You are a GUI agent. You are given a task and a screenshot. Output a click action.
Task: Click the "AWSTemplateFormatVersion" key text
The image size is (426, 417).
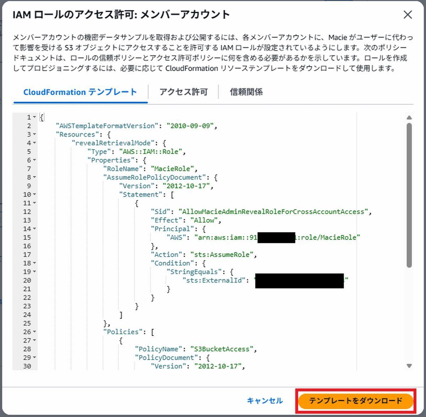click(x=107, y=126)
